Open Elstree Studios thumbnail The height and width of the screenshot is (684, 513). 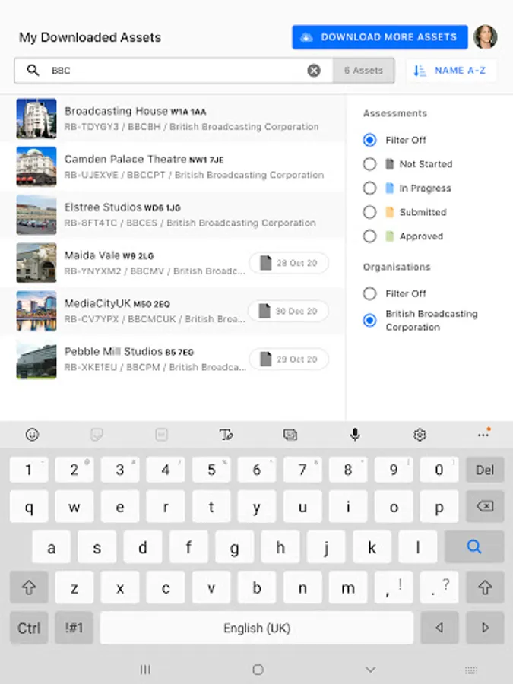(x=36, y=214)
